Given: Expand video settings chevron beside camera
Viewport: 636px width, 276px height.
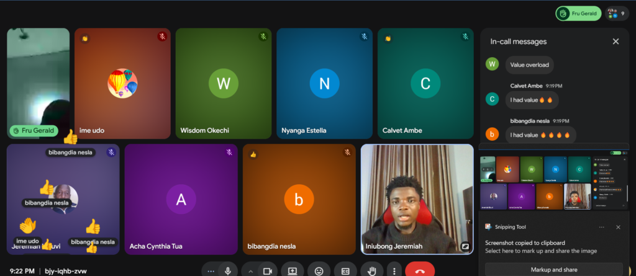Looking at the screenshot, I should (251, 271).
